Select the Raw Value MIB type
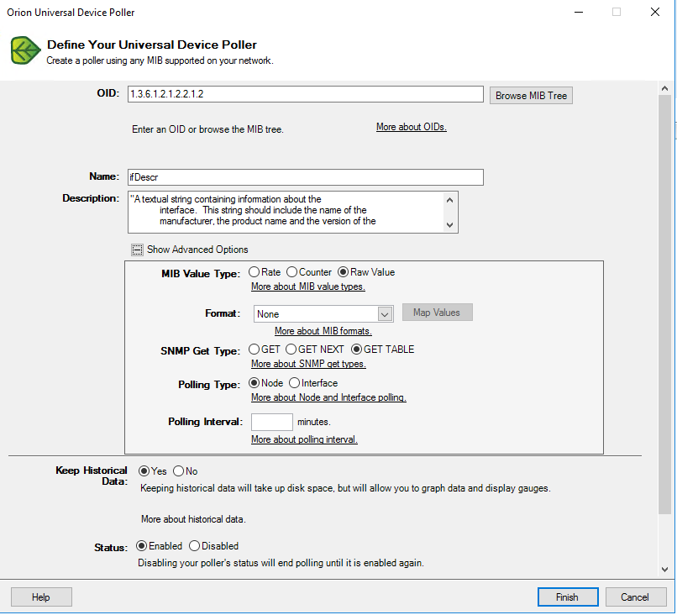677x615 pixels. click(344, 272)
